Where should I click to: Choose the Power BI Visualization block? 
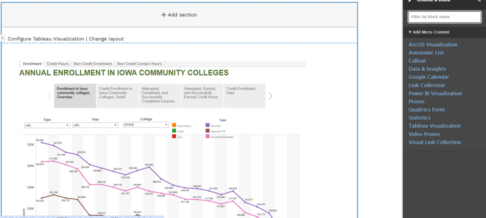coord(435,94)
